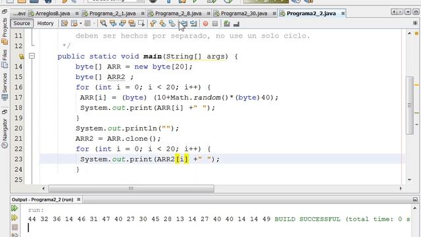This screenshot has height=237, width=421.
Task: Click the Stop build square icon
Action: coord(14,227)
